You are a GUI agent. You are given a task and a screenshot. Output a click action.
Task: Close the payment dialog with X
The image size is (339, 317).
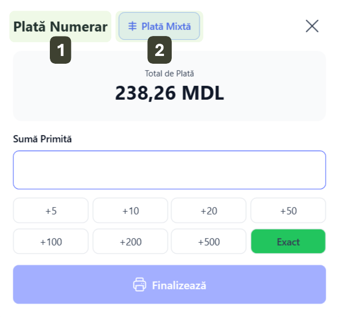click(312, 26)
